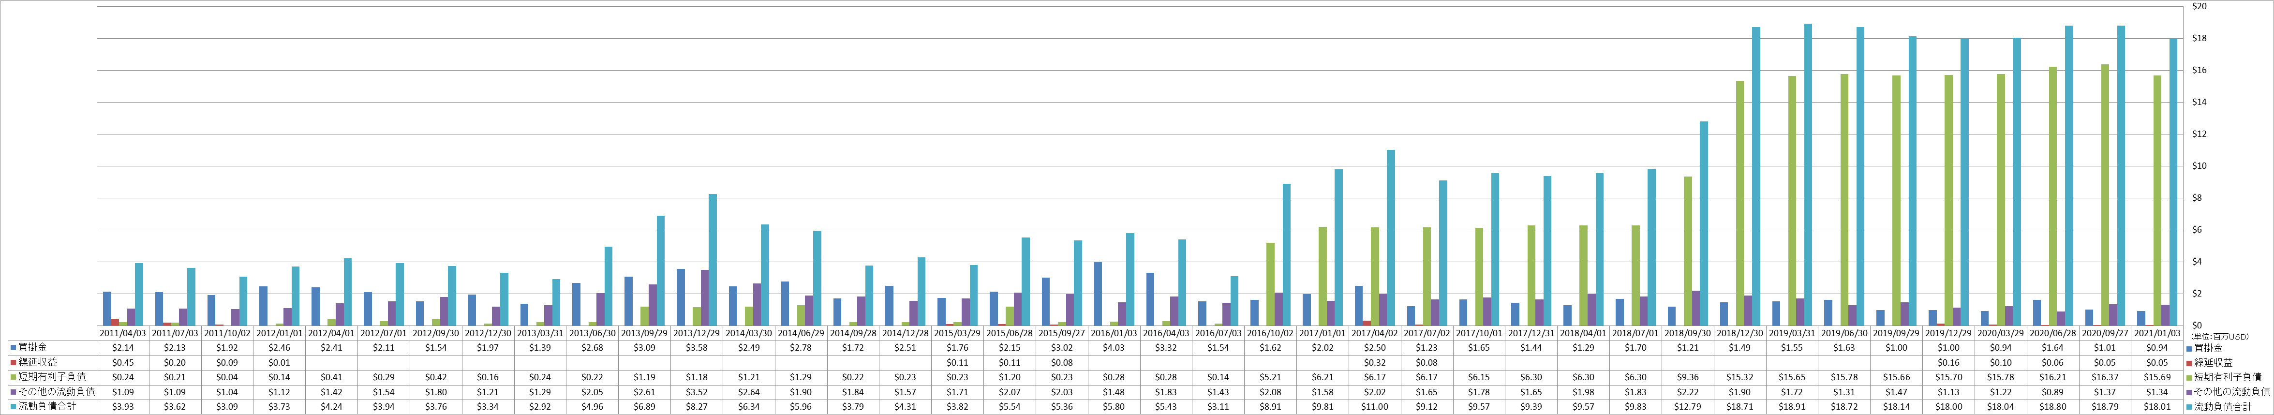This screenshot has height=415, width=2274.
Task: Click the 短期有利子負債 legend entry at the right edge
Action: pos(2228,377)
